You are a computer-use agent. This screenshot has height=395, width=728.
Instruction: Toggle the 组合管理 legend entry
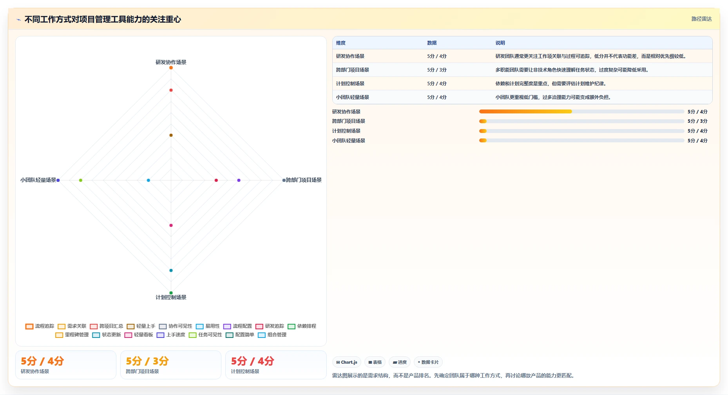pyautogui.click(x=272, y=335)
